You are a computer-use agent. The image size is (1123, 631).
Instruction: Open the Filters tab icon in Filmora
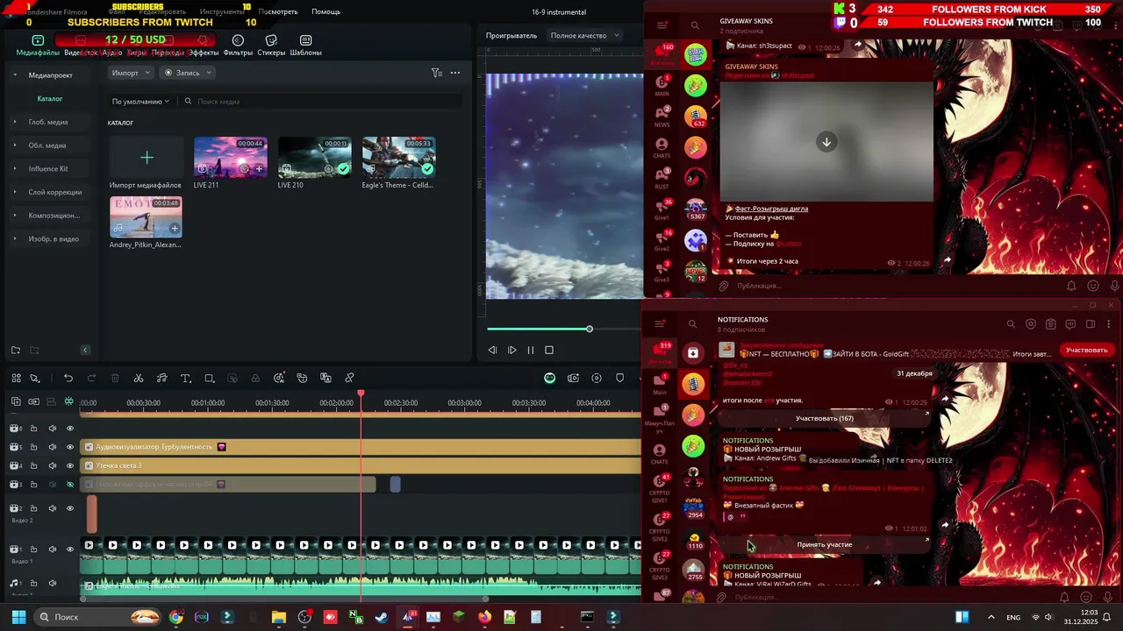click(238, 40)
